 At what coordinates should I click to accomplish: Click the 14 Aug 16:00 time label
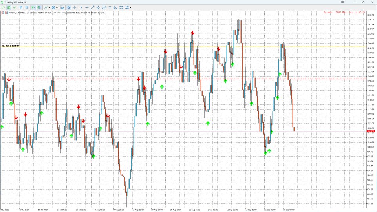point(138,210)
